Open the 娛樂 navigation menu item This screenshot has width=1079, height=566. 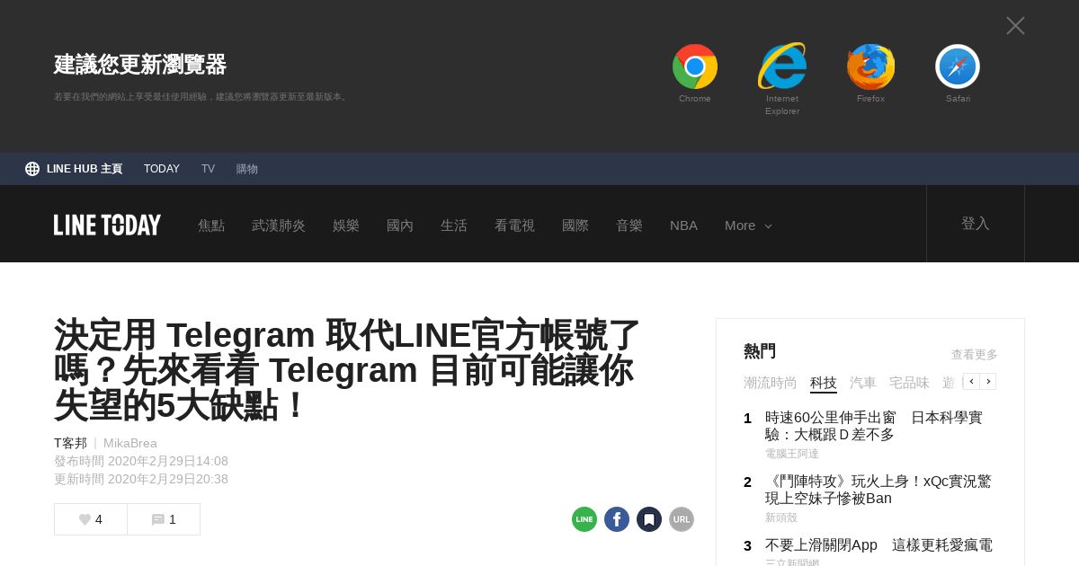[x=346, y=226]
